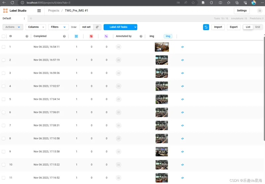Image resolution: width=265 pixels, height=184 pixels.
Task: Click the help icon beside Completed column
Action: click(x=64, y=36)
